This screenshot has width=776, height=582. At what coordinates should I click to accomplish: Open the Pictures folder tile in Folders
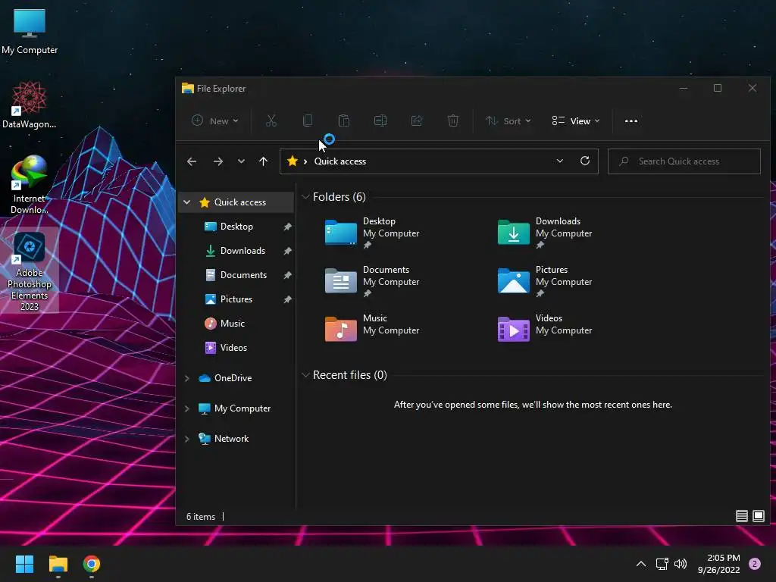[544, 281]
